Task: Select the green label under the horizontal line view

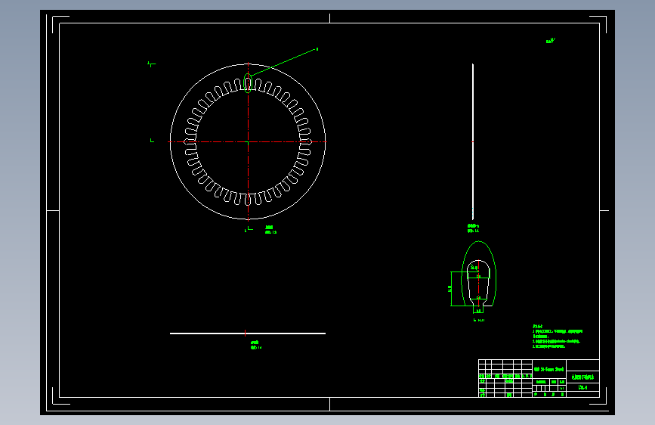Action: pos(256,345)
